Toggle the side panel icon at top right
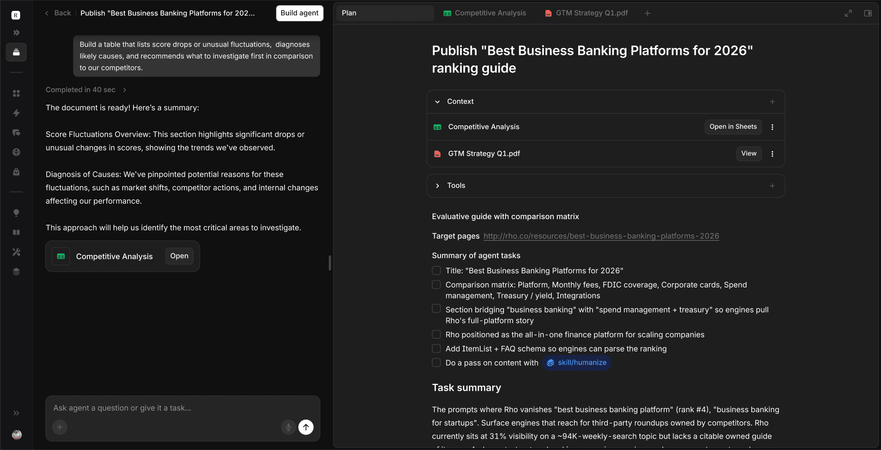This screenshot has width=881, height=450. [x=868, y=13]
